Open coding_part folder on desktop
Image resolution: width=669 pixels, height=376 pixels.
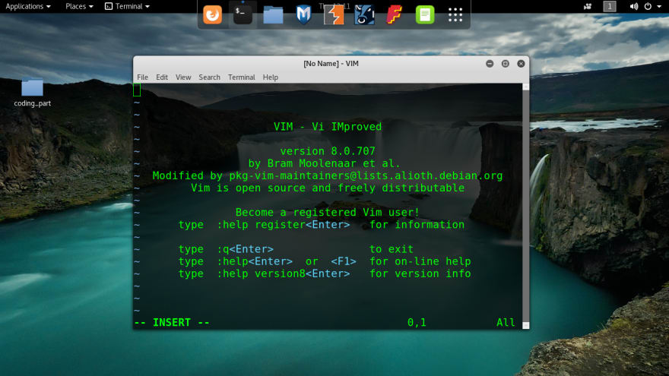(x=33, y=93)
